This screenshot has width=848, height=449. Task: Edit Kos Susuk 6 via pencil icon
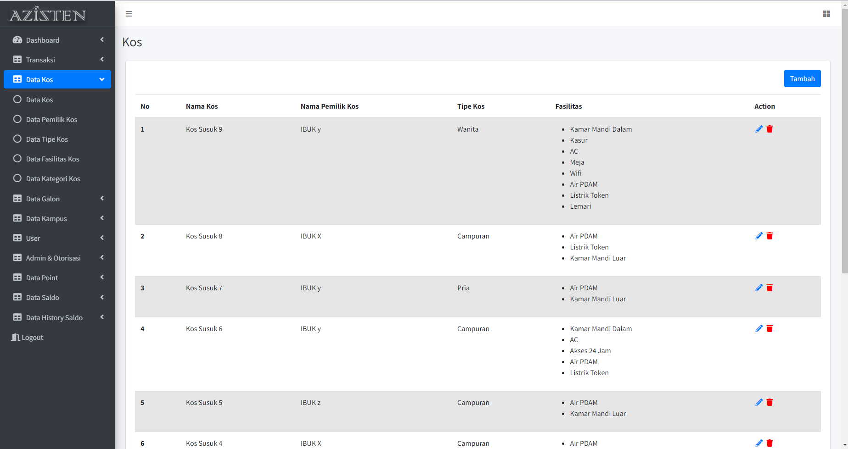click(758, 329)
